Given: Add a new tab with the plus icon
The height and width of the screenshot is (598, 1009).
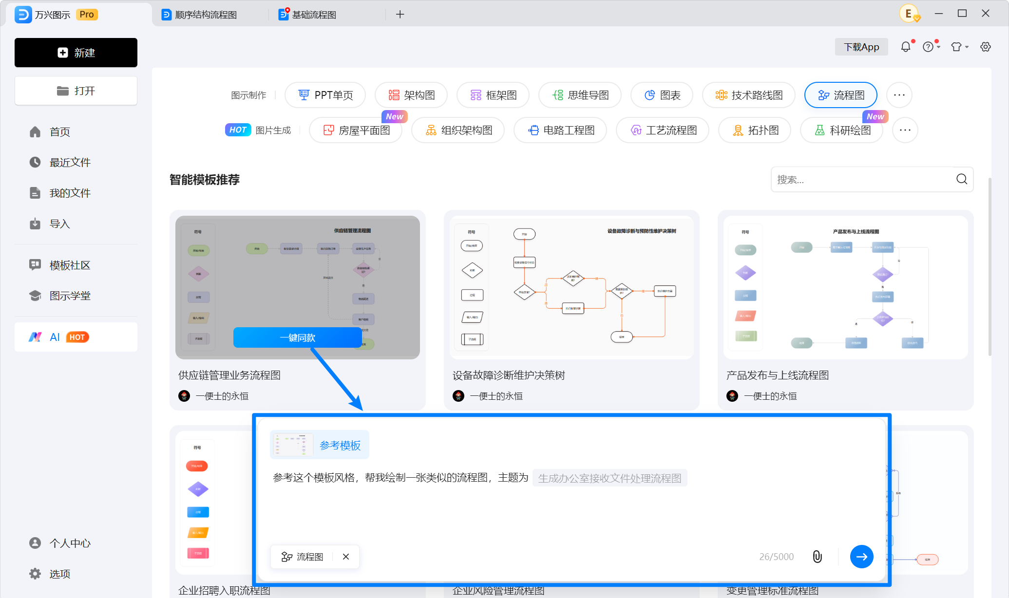Looking at the screenshot, I should [400, 15].
